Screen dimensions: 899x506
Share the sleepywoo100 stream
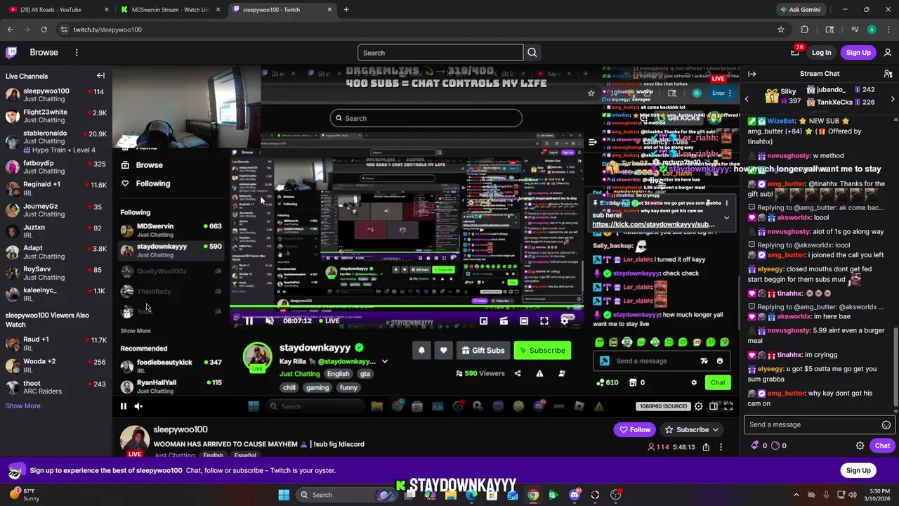pos(706,447)
